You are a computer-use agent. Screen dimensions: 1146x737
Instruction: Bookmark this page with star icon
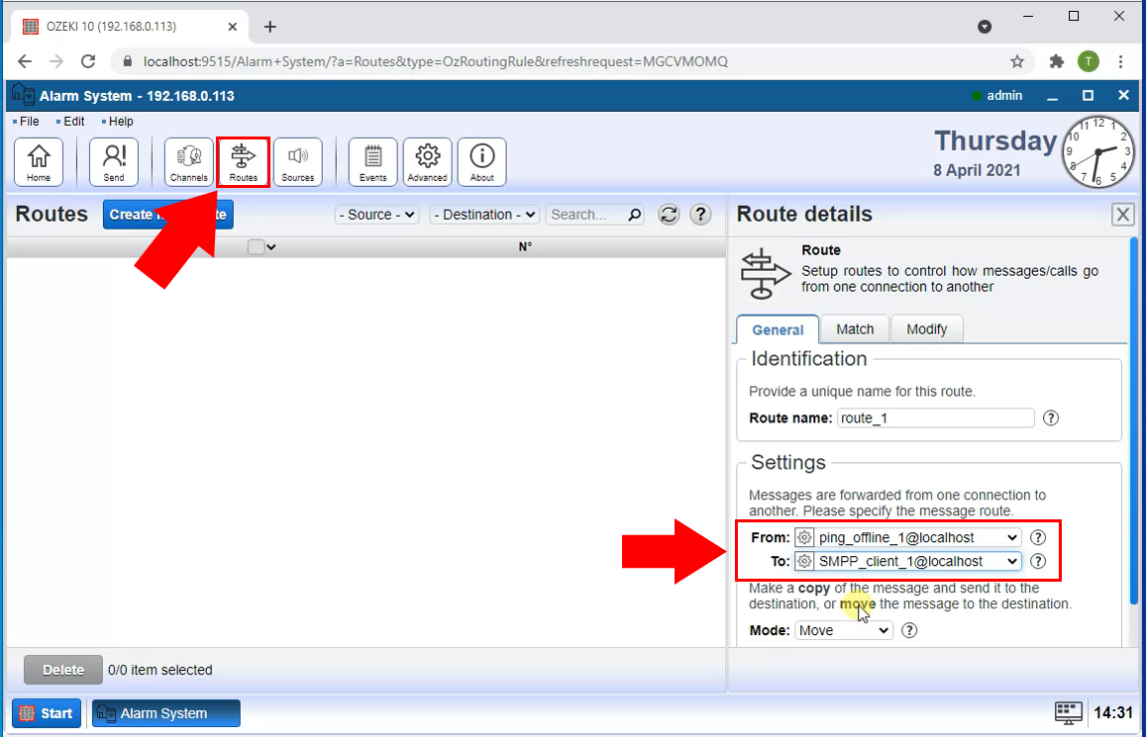1016,61
